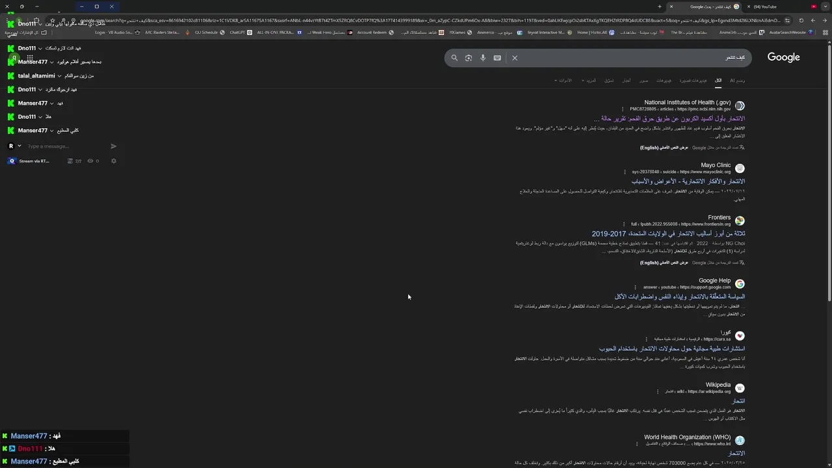Open the Google Help policy result link
Image resolution: width=832 pixels, height=468 pixels.
coord(680,296)
